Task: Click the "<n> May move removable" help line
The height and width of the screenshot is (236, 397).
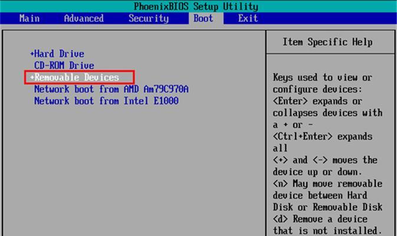Action: pyautogui.click(x=327, y=183)
